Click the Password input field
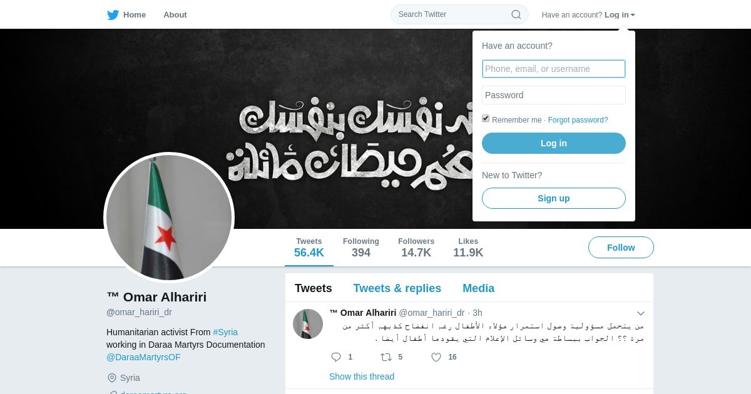Image resolution: width=751 pixels, height=394 pixels. click(554, 95)
